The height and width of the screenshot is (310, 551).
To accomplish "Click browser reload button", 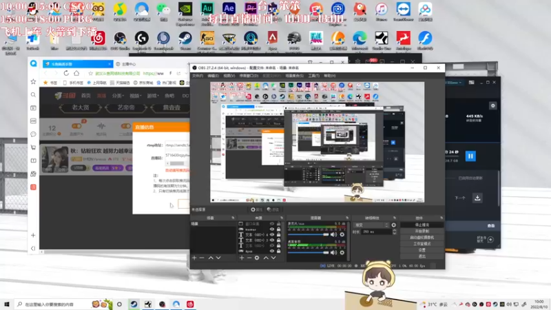I will [x=66, y=73].
